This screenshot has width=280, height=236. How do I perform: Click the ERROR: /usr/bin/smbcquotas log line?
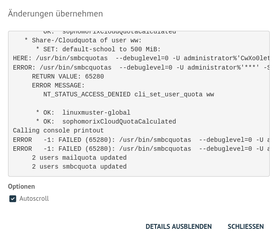coord(141,67)
